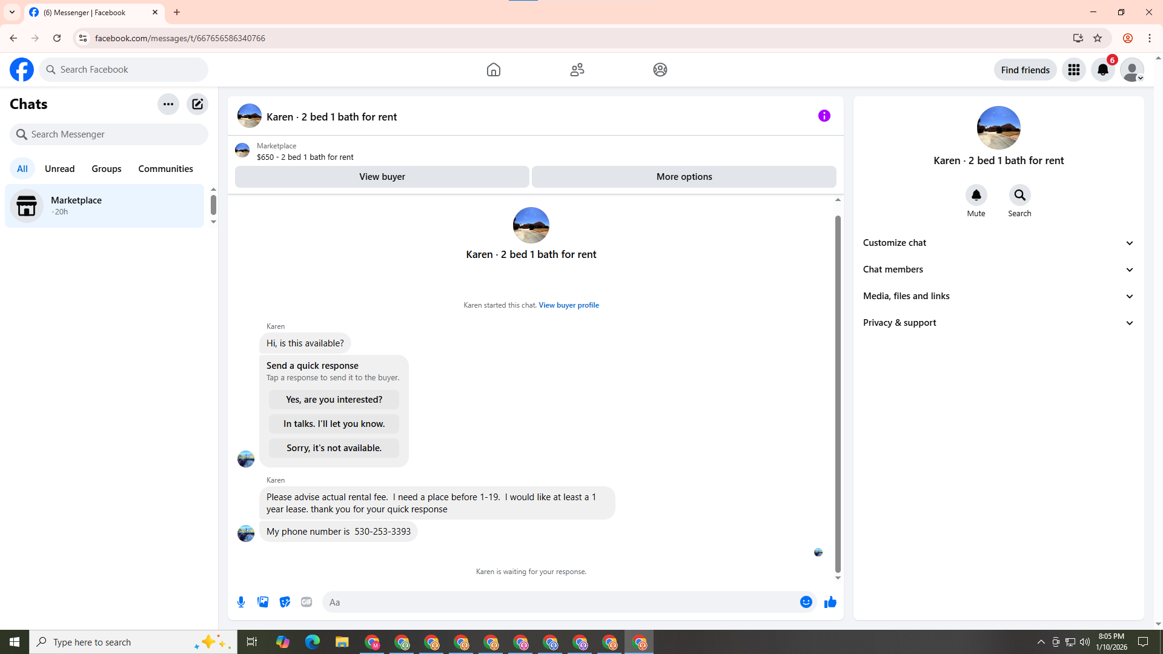Open the GIF picker icon

306,602
